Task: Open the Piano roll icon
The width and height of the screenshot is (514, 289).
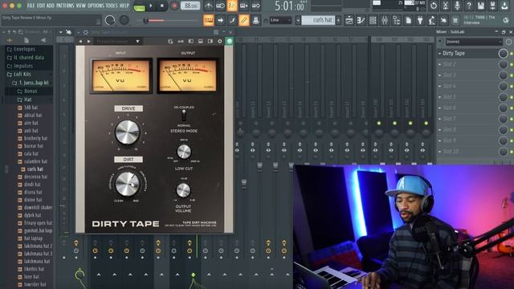Action: point(361,20)
